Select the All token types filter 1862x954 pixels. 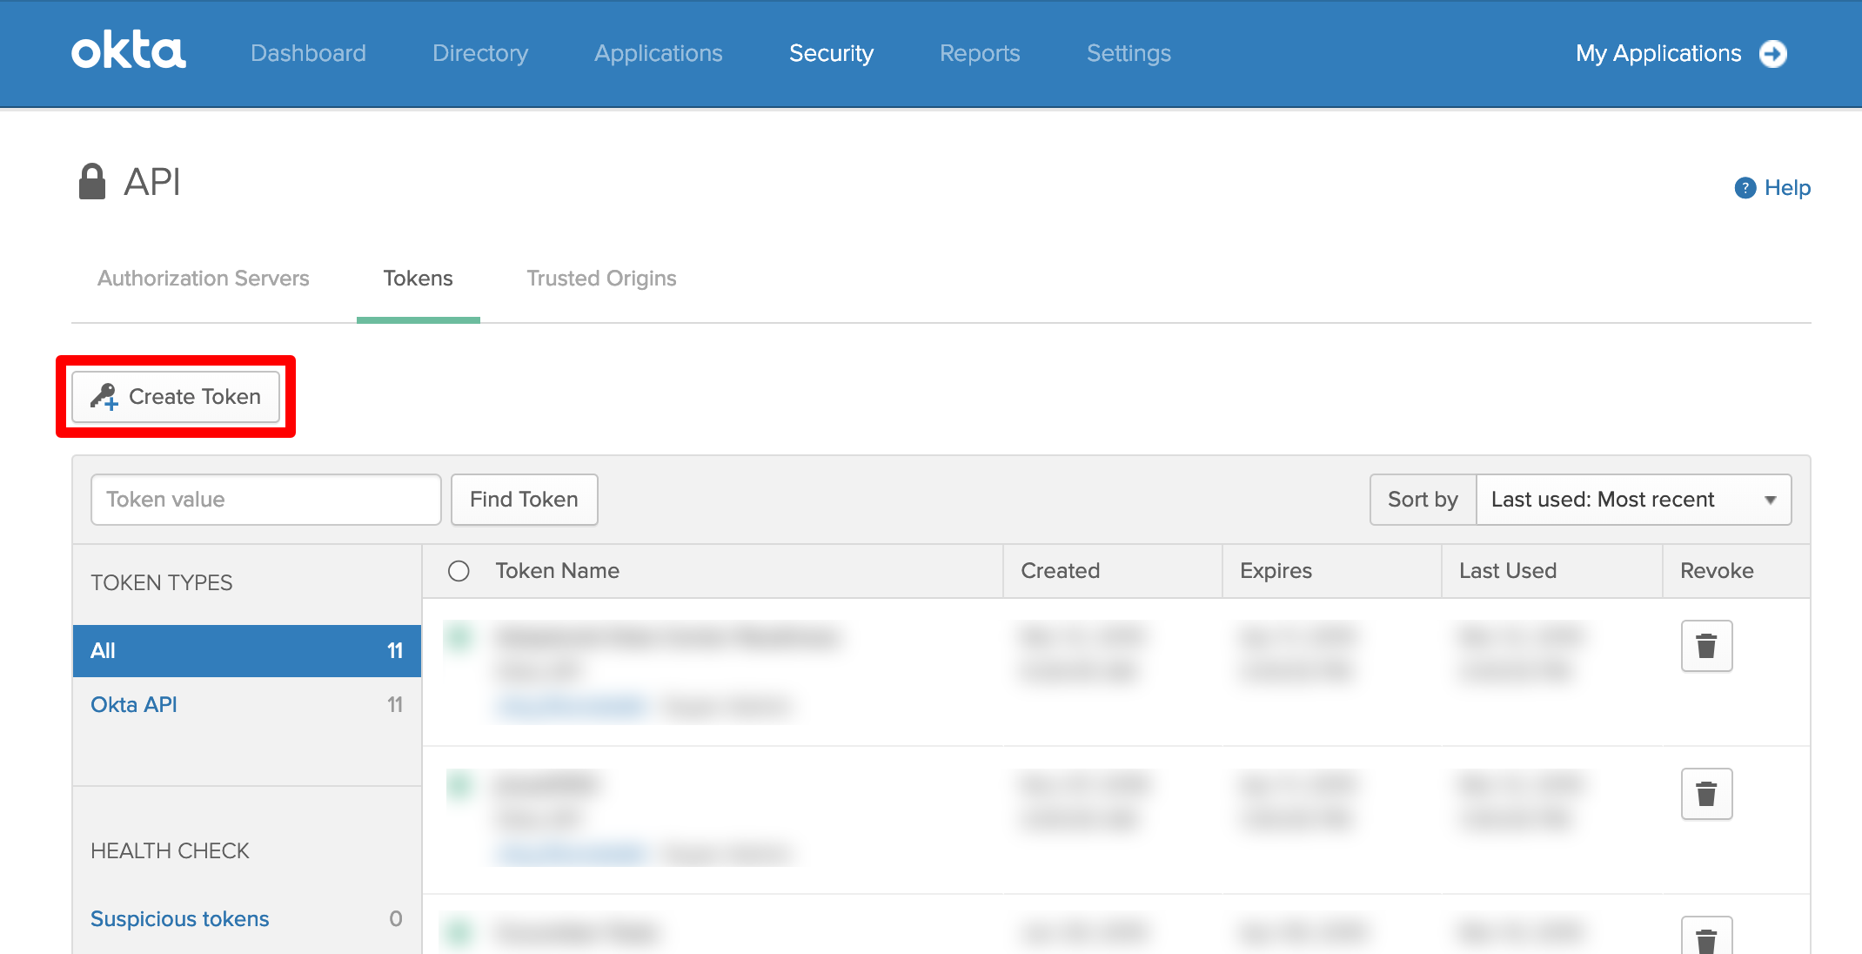pyautogui.click(x=247, y=651)
